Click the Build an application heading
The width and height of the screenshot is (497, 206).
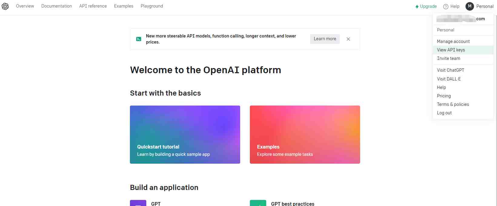point(164,188)
